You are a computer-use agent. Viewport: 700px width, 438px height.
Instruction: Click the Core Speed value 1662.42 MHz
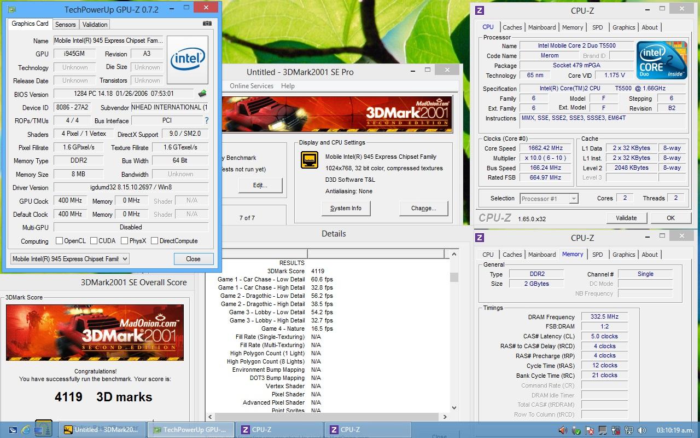tap(546, 148)
